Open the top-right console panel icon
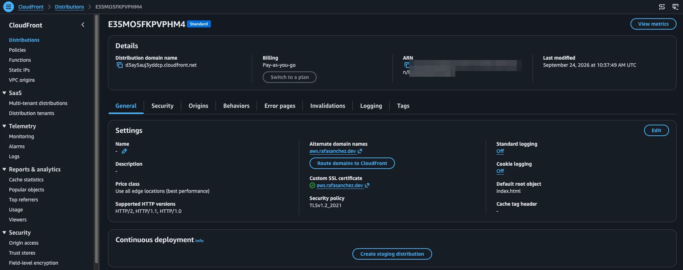 [x=675, y=7]
